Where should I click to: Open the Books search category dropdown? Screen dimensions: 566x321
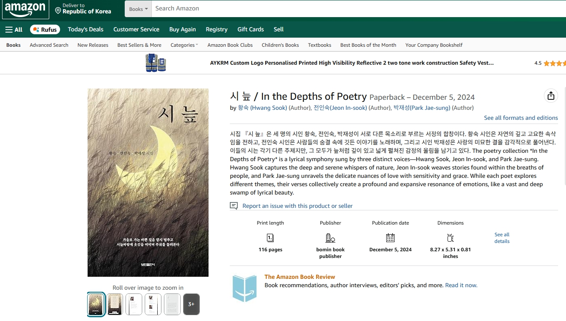[x=138, y=9]
